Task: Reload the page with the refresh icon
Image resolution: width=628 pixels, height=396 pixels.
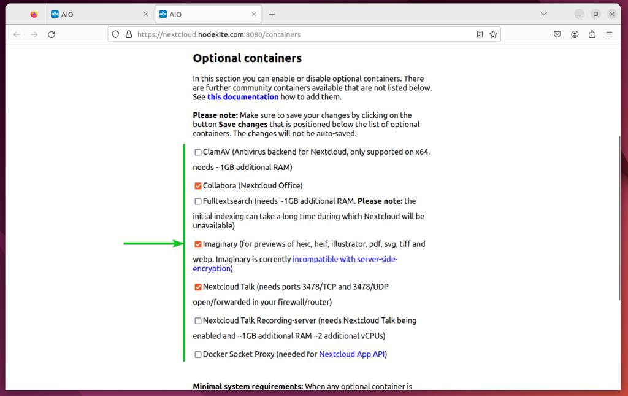Action: 52,34
